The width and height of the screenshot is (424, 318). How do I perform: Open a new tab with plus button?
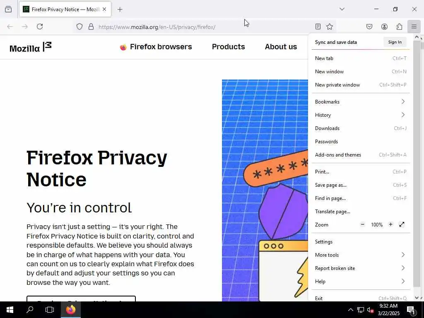(x=120, y=10)
